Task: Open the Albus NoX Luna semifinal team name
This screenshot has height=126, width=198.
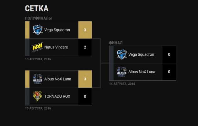Action: (58, 79)
